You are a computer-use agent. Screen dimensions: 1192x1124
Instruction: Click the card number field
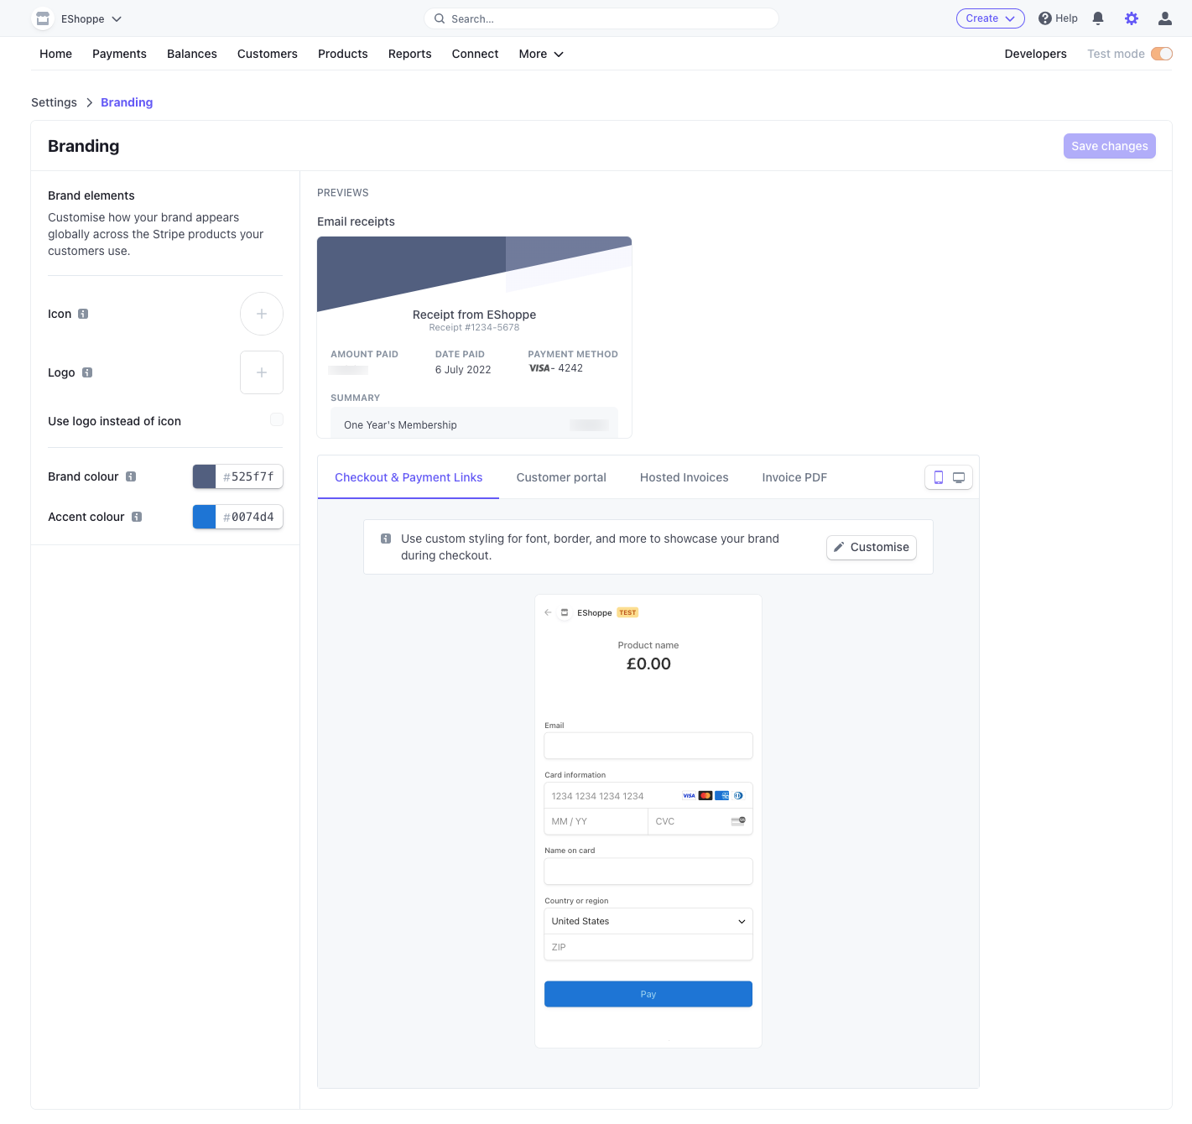[648, 796]
